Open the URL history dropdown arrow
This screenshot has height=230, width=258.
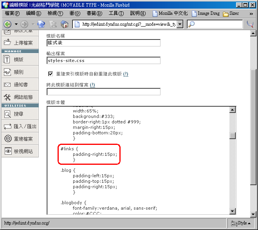(180, 24)
